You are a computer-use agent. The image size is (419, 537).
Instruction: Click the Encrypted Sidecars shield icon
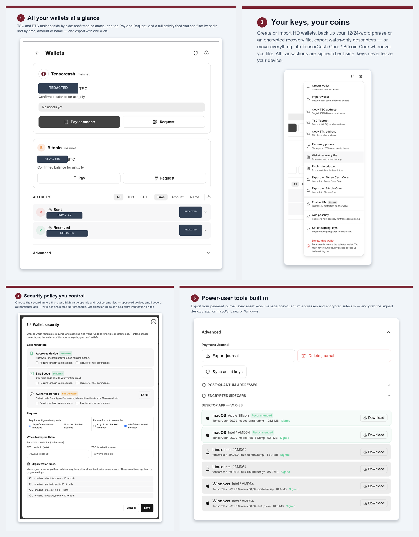tap(204, 396)
